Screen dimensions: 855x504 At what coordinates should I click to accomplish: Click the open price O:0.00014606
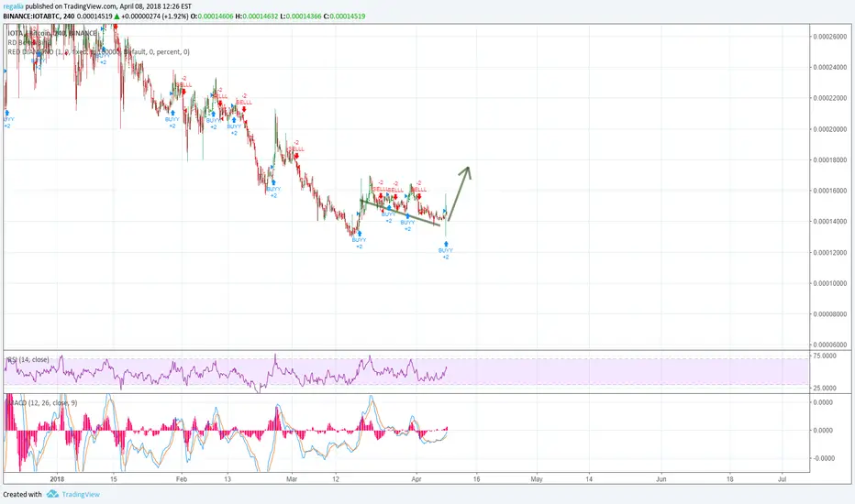point(212,16)
